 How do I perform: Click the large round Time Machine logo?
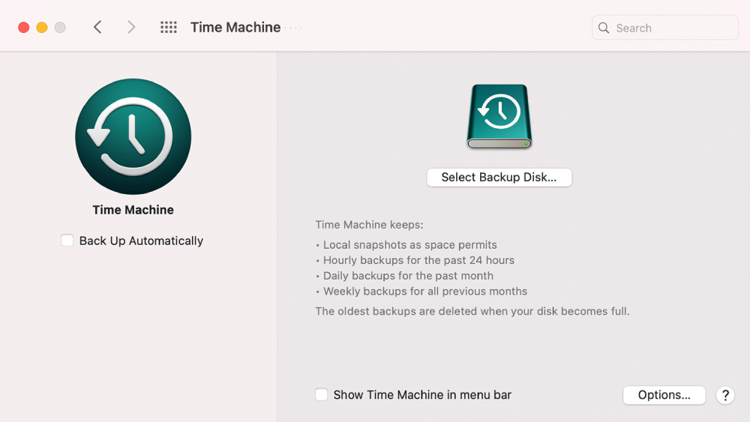(133, 136)
